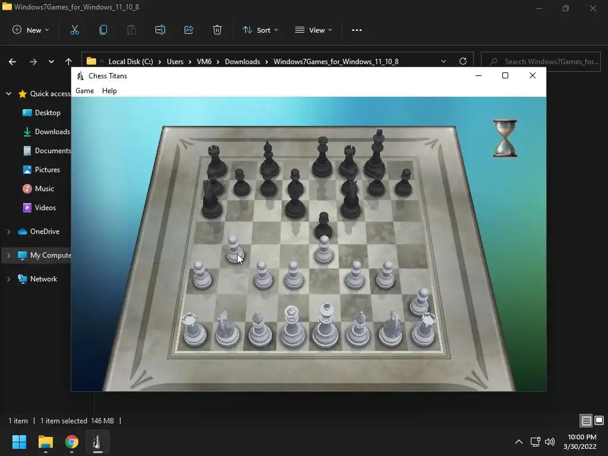Click the hourglass icon in Chess Titans

505,138
